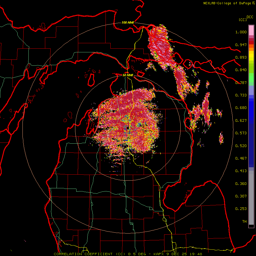The height and width of the screenshot is (256, 256).
Task: Click the [CC] legend header label
Action: coord(243,20)
